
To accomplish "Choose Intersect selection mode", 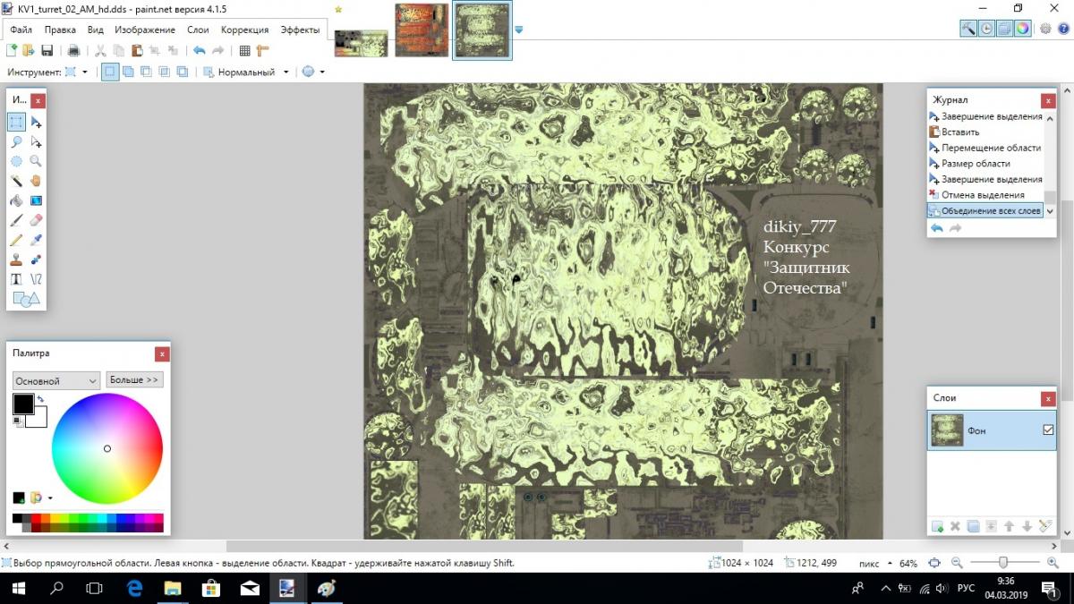I will tap(164, 72).
